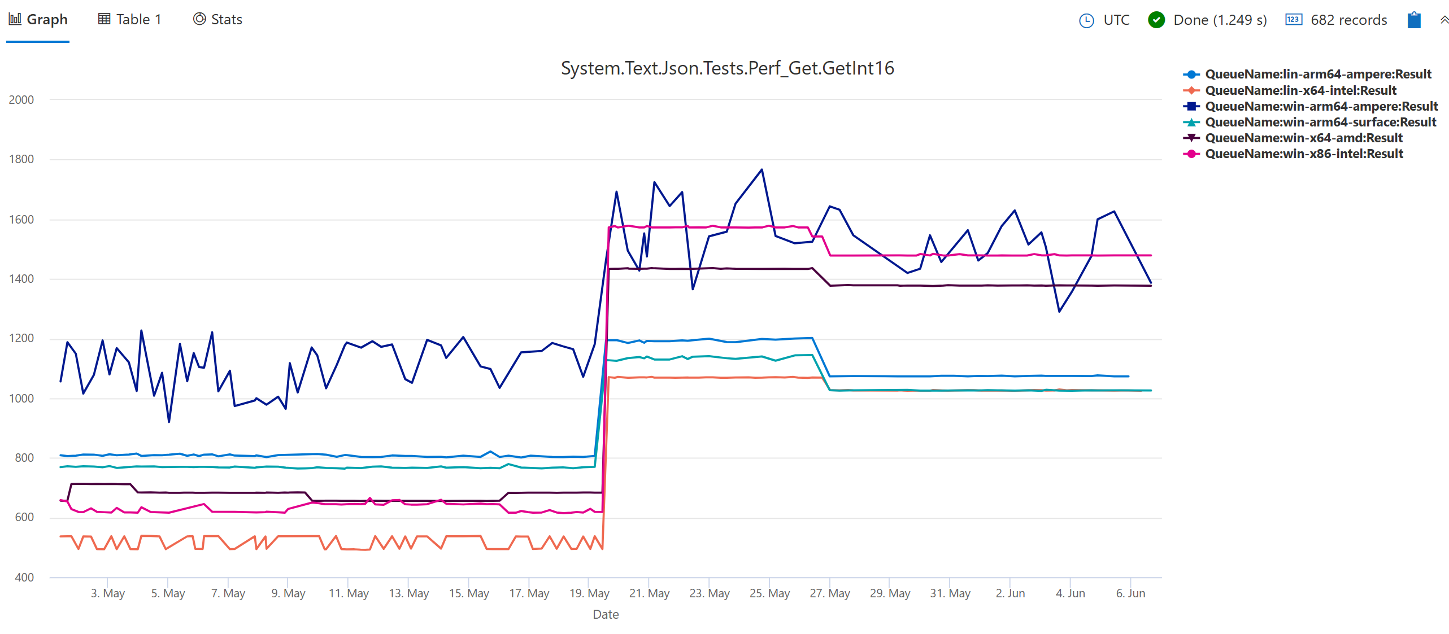Copy results using the clipboard icon
Image resolution: width=1449 pixels, height=634 pixels.
[1414, 20]
